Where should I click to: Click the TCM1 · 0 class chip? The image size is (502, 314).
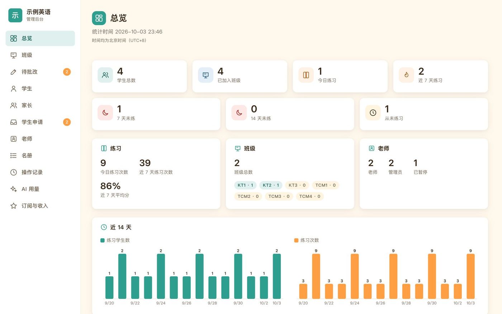point(325,185)
